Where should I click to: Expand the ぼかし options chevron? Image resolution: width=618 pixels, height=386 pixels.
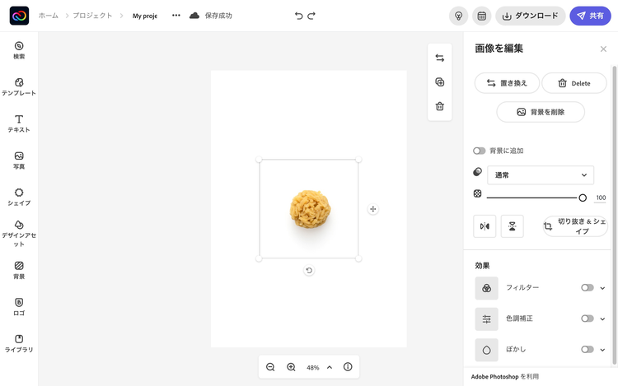click(602, 350)
